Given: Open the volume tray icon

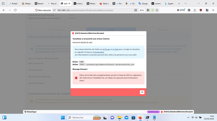Looking at the screenshot, I should click(x=196, y=118).
